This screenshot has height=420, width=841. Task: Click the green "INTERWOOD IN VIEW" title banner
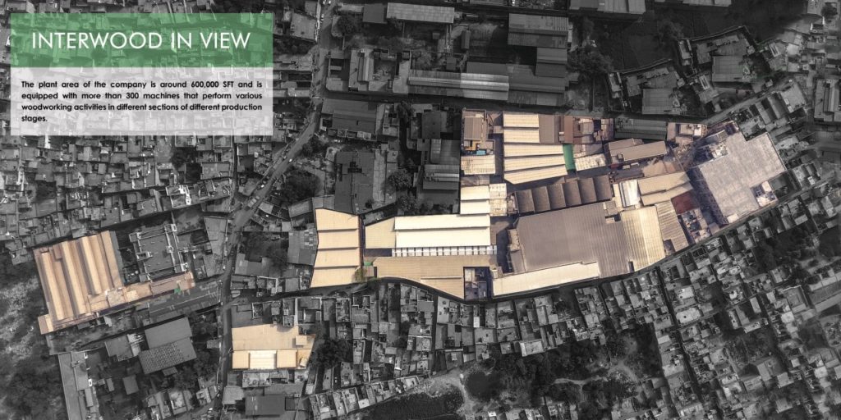(x=141, y=40)
